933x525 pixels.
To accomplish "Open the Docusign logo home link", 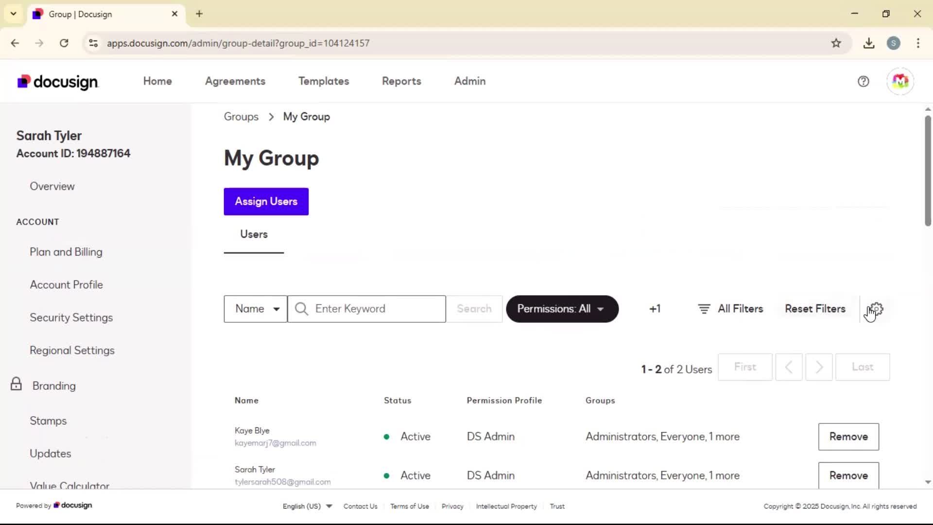I will [x=58, y=82].
